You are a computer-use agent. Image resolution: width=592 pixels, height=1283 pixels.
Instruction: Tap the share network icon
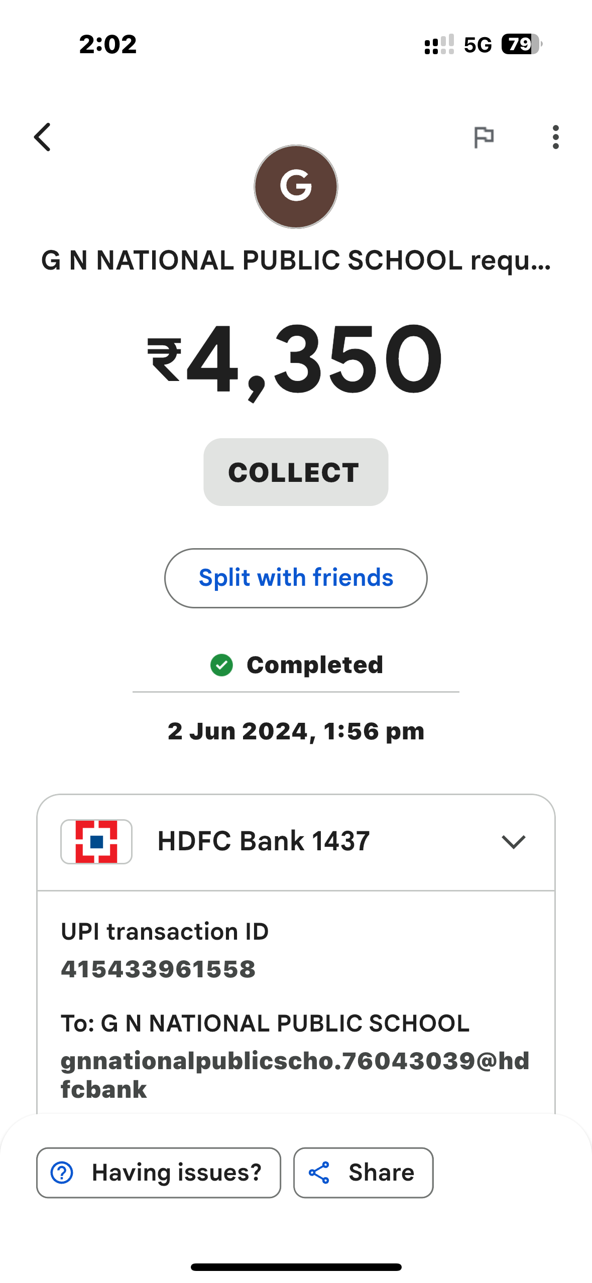coord(319,1173)
